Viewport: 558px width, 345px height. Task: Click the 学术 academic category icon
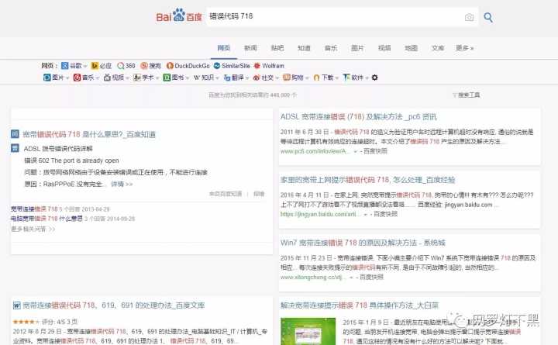tap(137, 78)
